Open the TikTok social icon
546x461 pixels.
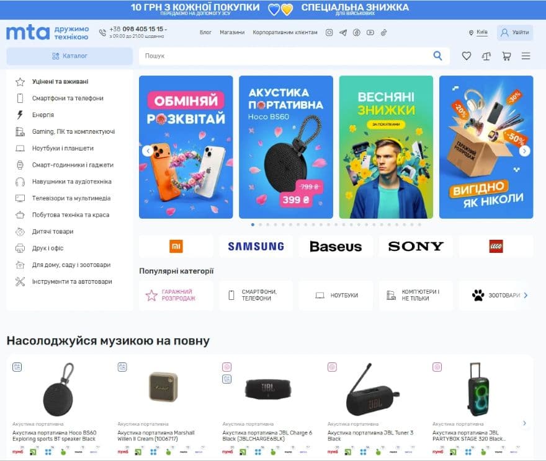pos(383,33)
